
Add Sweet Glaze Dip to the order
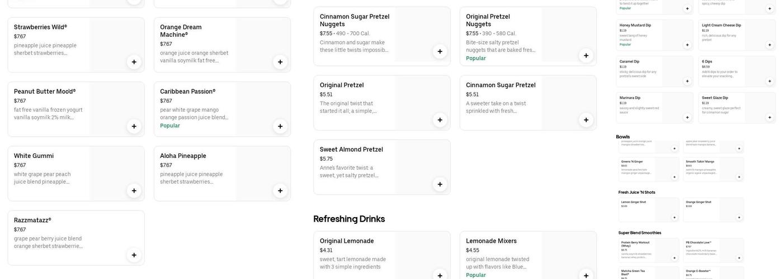tap(770, 117)
